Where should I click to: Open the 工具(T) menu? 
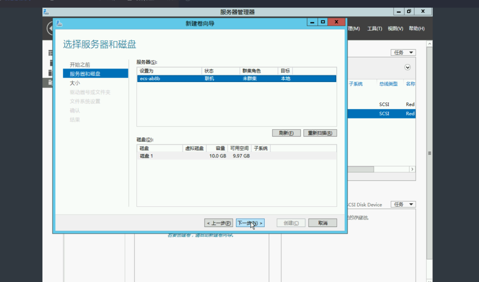click(x=374, y=29)
